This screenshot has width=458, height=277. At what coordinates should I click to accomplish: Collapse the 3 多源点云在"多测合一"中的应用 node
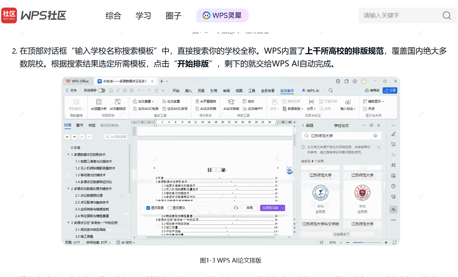[68, 223]
